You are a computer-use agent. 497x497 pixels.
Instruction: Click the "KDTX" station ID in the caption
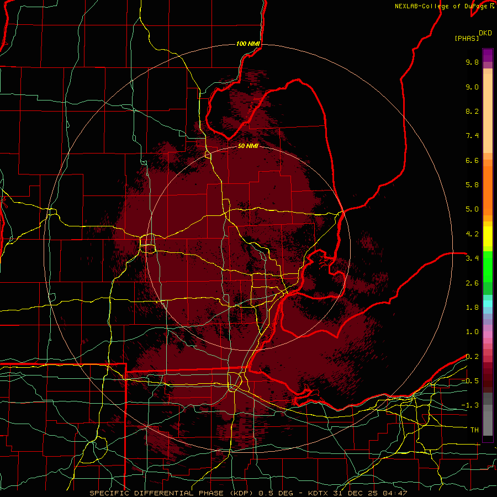pyautogui.click(x=318, y=493)
